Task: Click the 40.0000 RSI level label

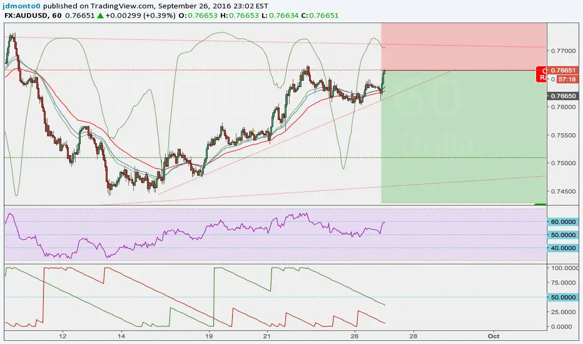Action: [x=563, y=248]
